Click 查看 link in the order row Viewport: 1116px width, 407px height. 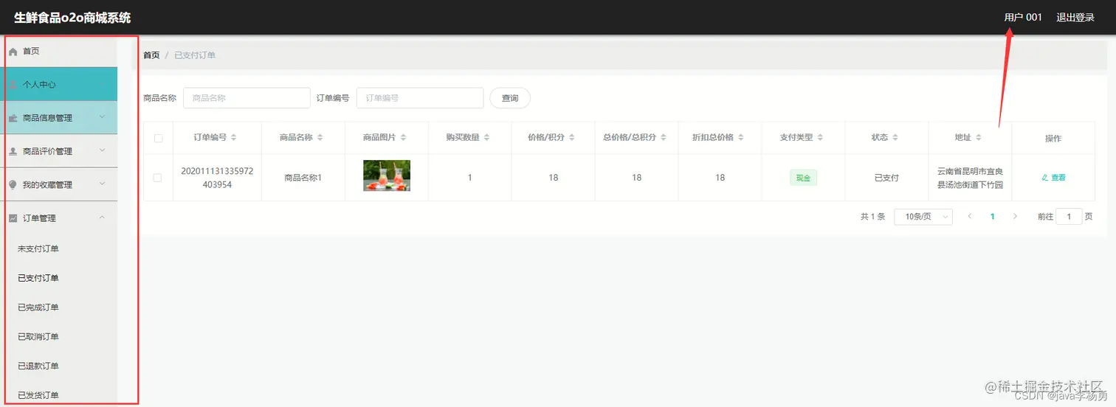pos(1054,178)
